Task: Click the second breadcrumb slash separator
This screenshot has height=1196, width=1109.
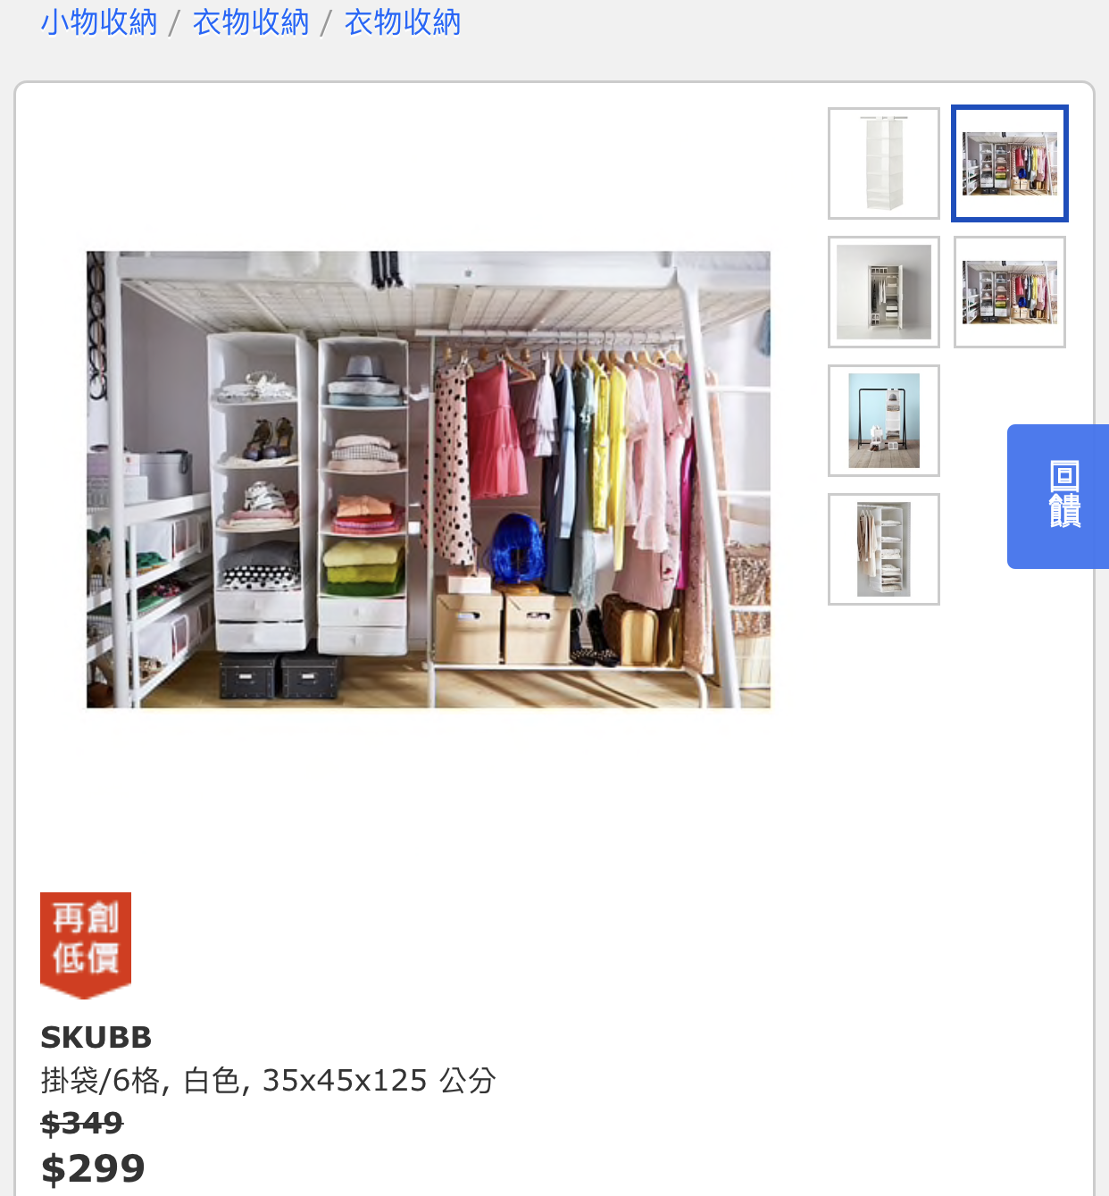Action: (x=327, y=23)
